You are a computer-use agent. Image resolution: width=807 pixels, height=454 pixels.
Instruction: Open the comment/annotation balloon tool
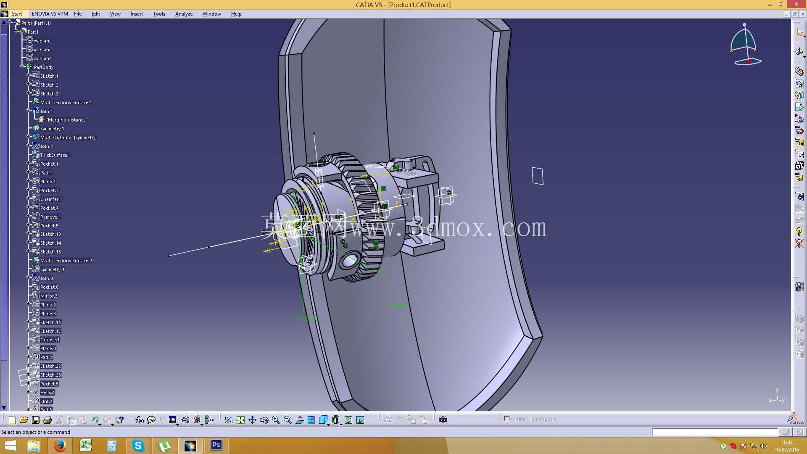click(x=151, y=420)
